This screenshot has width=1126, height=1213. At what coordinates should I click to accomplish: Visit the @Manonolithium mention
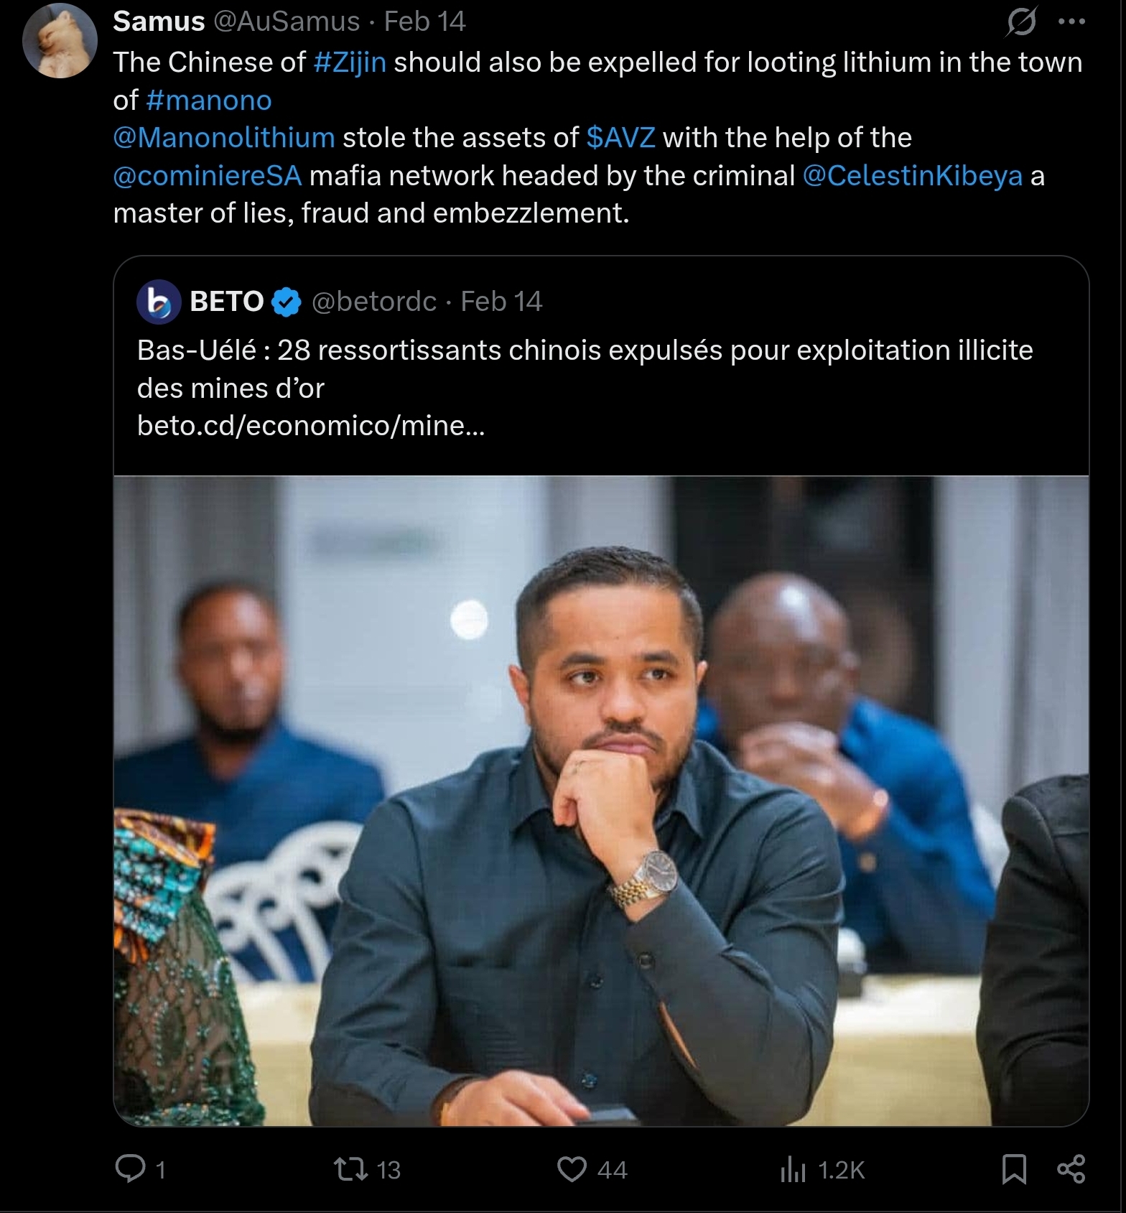(224, 138)
